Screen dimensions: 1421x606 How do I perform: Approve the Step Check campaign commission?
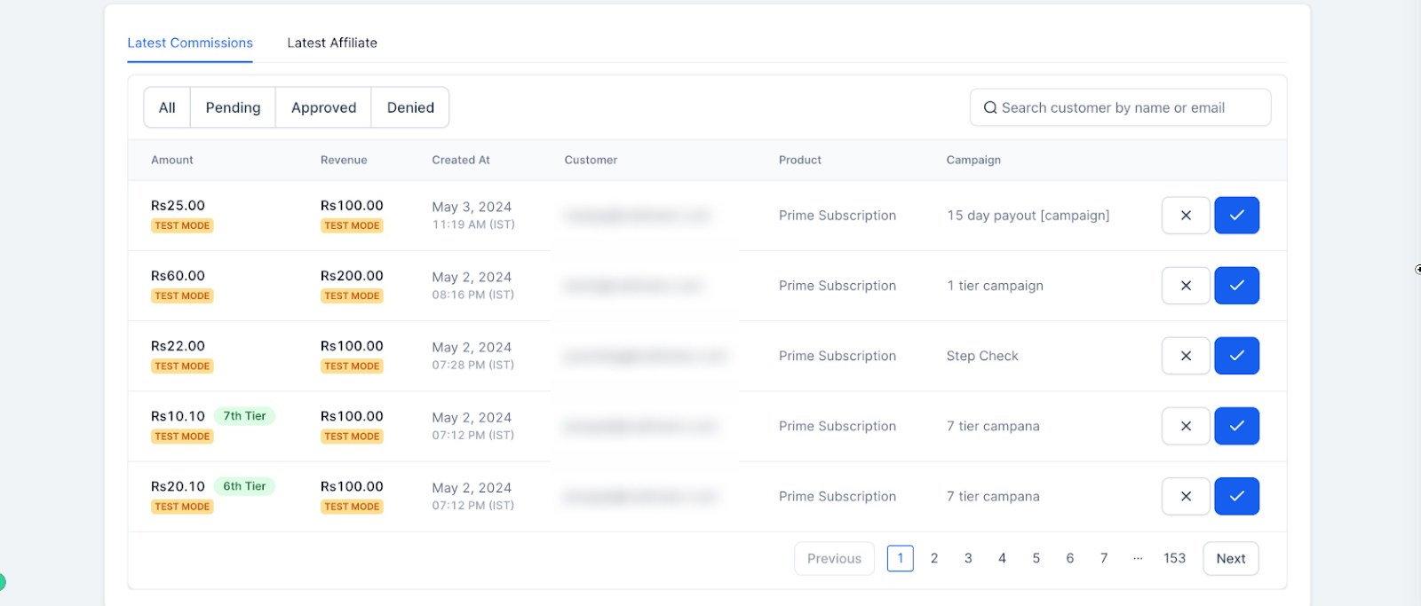tap(1236, 356)
